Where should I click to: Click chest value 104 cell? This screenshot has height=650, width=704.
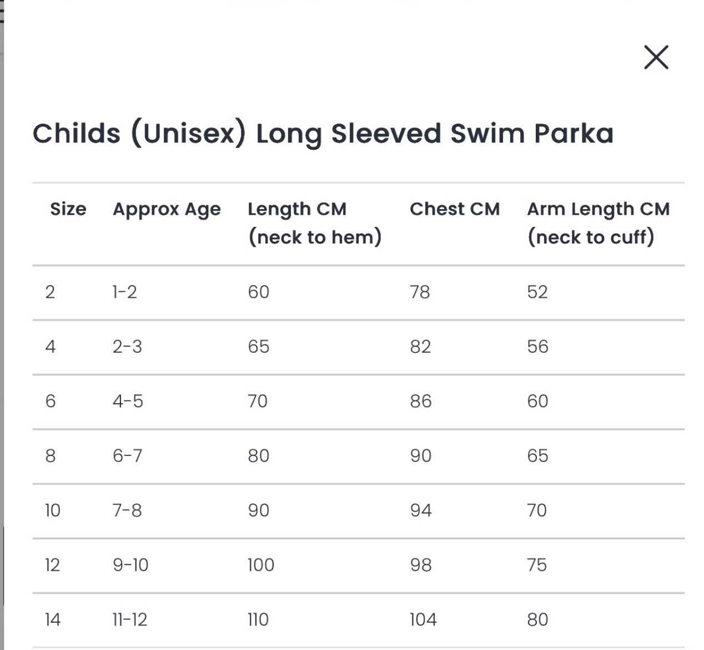click(423, 619)
